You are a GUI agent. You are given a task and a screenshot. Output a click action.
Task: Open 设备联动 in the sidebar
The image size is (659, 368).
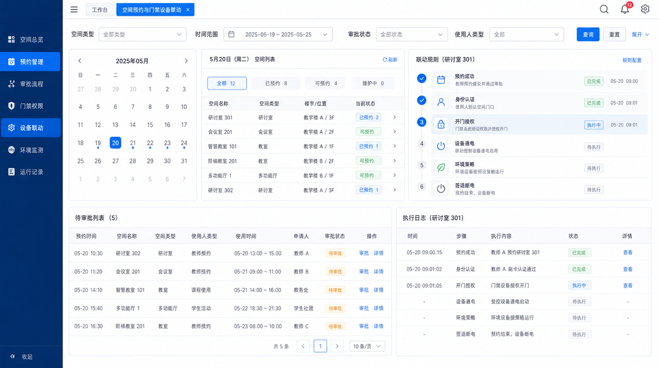30,128
